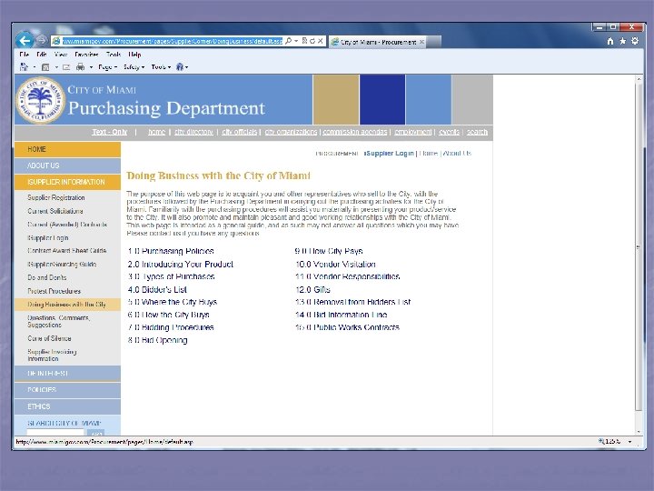Open the Home page icon dropdown arrow

pyautogui.click(x=35, y=67)
